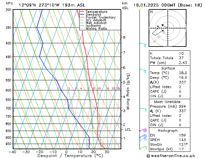The width and height of the screenshot is (205, 158).
Task: Click the 950 hPa pressure label
Action: click(9, 144)
